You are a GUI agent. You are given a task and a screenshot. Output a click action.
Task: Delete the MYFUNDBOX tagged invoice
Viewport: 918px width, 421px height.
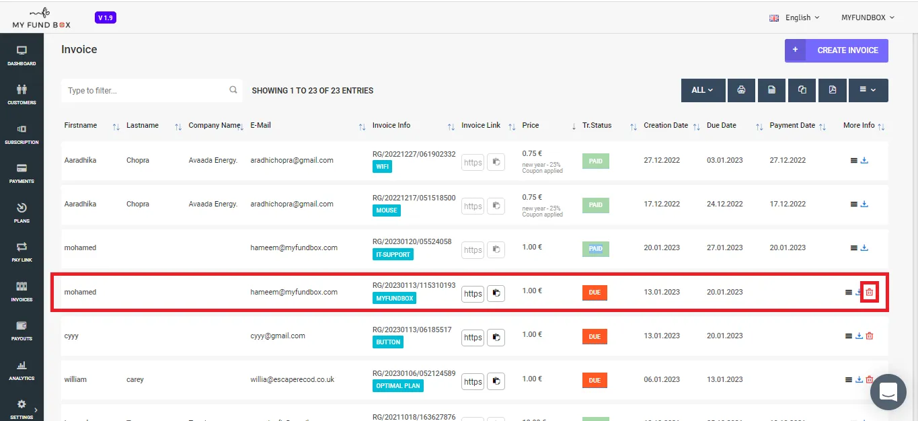(870, 292)
